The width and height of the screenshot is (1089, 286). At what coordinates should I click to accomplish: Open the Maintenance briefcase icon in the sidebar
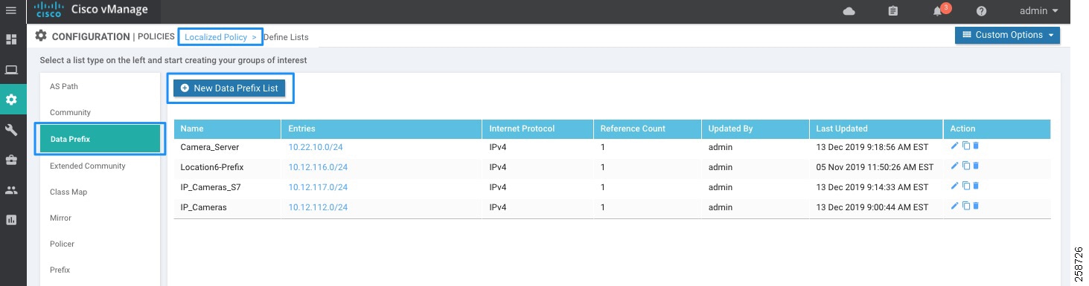point(11,160)
